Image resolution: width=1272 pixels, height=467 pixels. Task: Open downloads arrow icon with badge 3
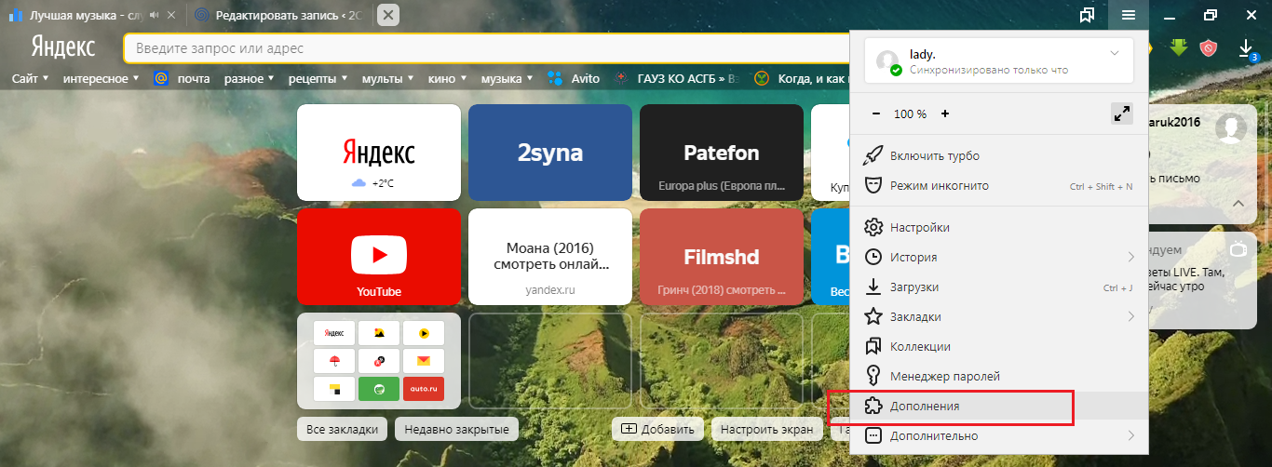pyautogui.click(x=1246, y=47)
